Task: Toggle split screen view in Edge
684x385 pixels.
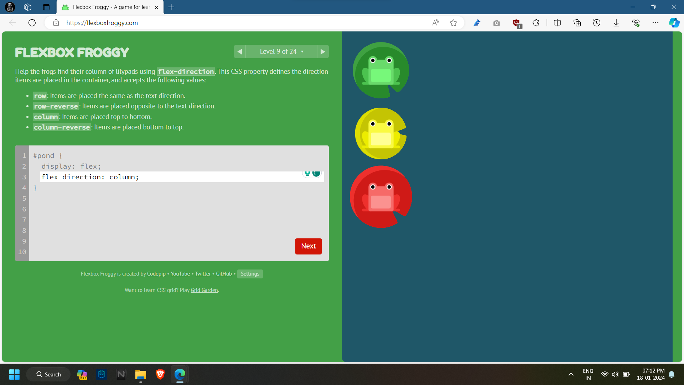Action: [x=557, y=23]
